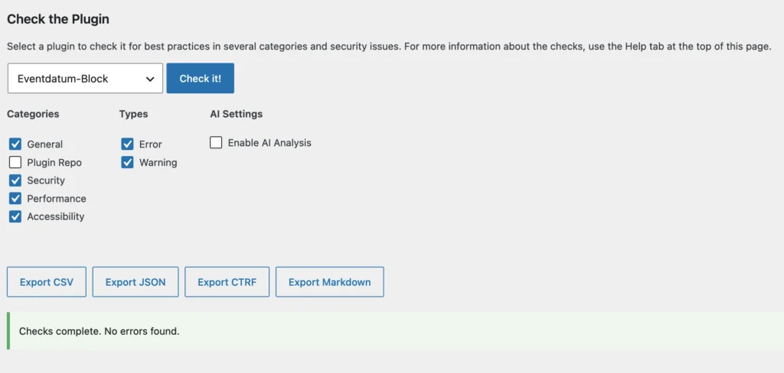Click the AI Settings section heading

[x=236, y=114]
